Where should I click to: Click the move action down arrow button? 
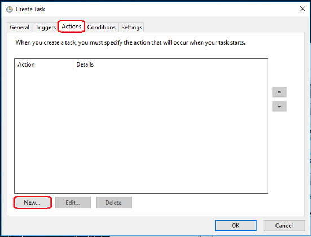pos(279,106)
